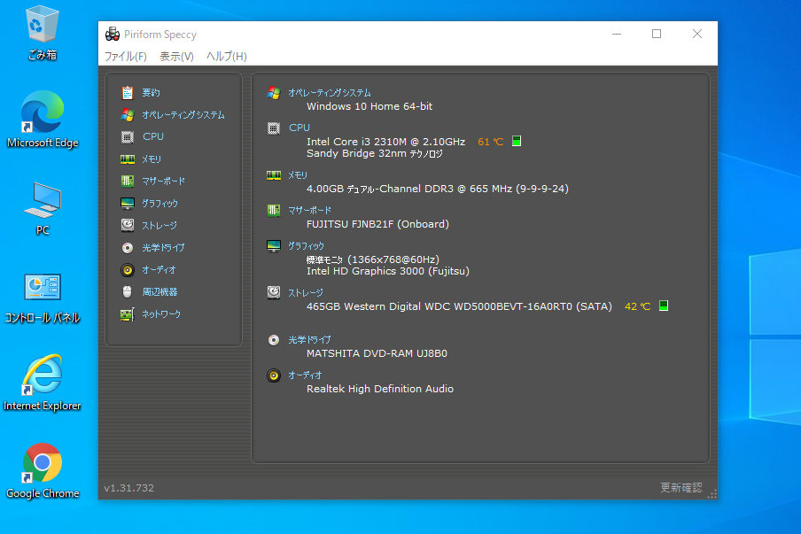This screenshot has height=534, width=801.
Task: Open the メモリ sidebar section
Action: pyautogui.click(x=152, y=159)
